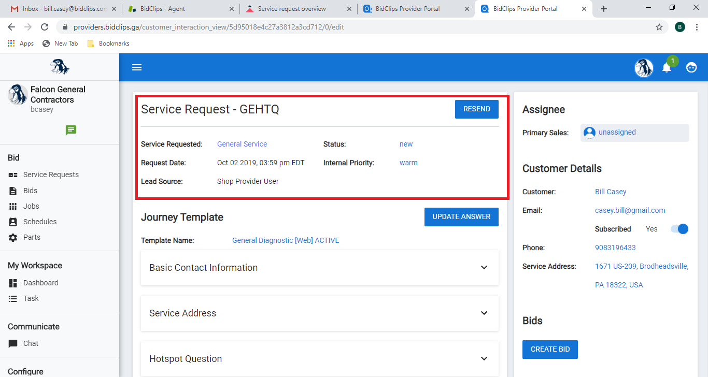
Task: Change Internal Priority warm value
Action: [x=408, y=163]
